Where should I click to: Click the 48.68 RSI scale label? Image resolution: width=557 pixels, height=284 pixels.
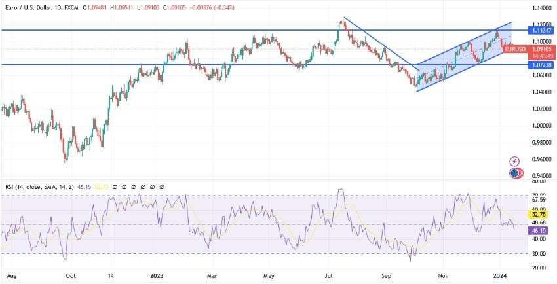pyautogui.click(x=539, y=223)
